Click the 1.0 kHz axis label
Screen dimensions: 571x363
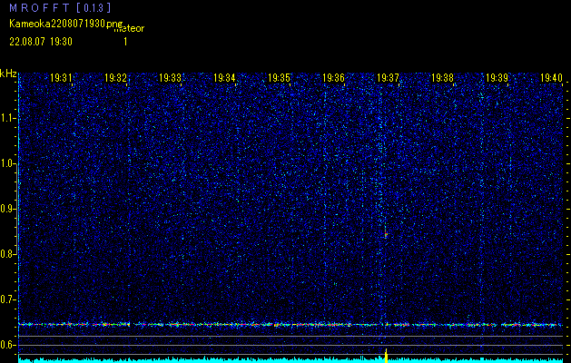(x=7, y=164)
